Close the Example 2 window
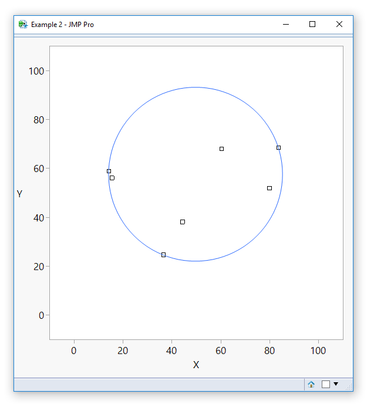Viewport: 374px width, 411px height. pos(339,24)
